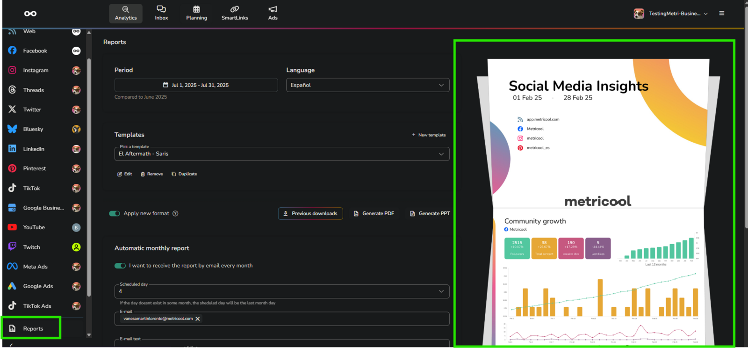Open the SmartLinks tab

click(x=235, y=13)
